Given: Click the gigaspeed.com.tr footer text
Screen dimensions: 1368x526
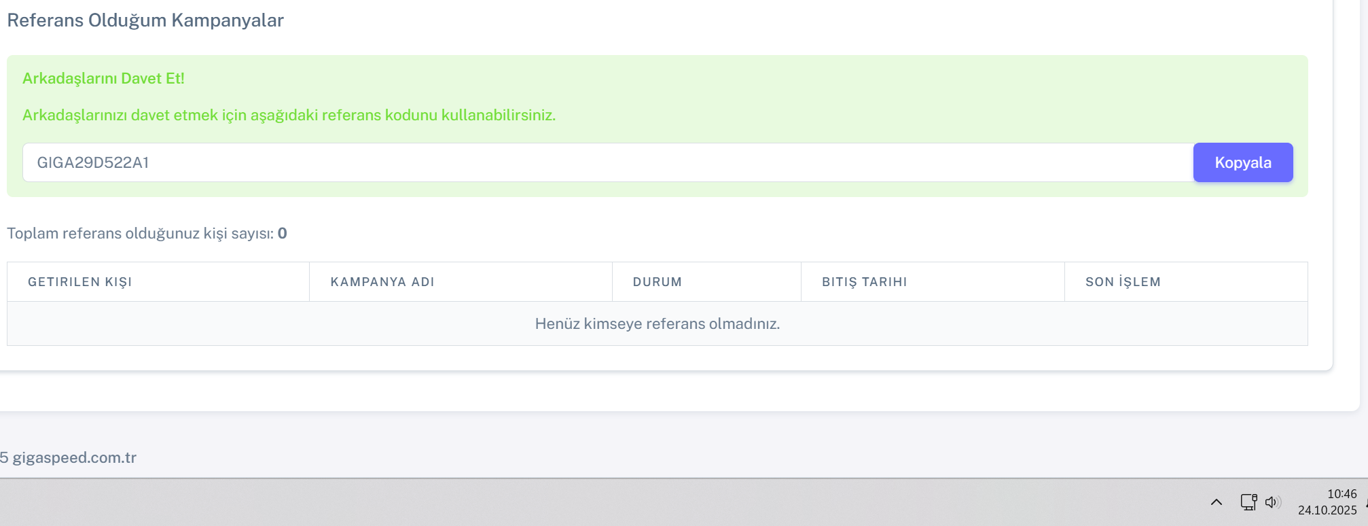Looking at the screenshot, I should pos(74,457).
